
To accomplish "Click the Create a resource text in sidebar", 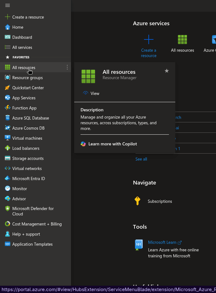I will coord(28,17).
